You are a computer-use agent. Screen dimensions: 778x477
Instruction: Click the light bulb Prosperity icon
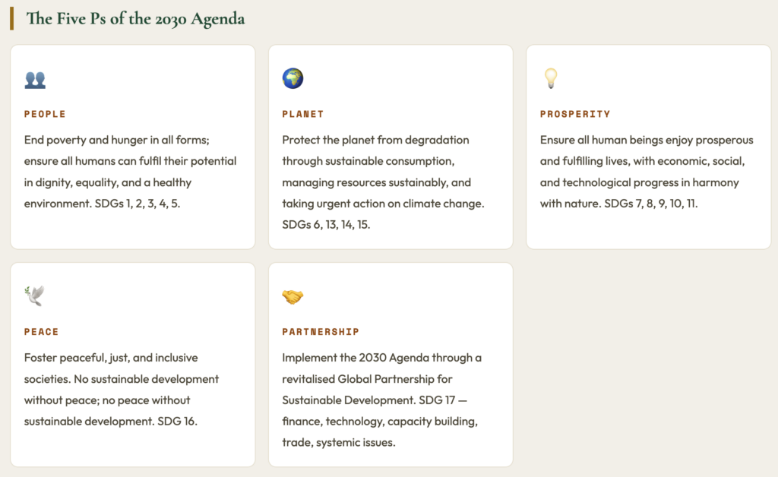[x=551, y=78]
